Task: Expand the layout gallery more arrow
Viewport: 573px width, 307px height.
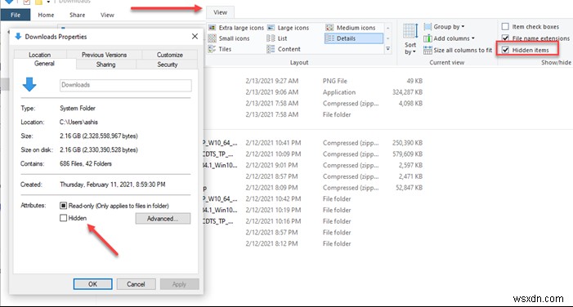Action: pyautogui.click(x=387, y=48)
